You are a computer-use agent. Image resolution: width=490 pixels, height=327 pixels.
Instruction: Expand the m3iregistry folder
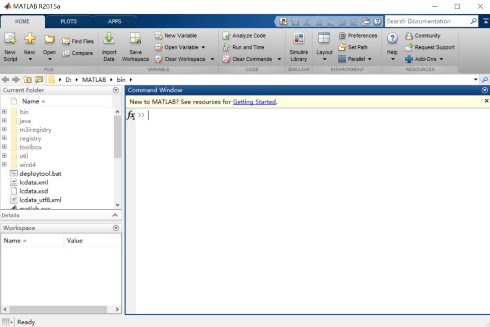coord(5,129)
